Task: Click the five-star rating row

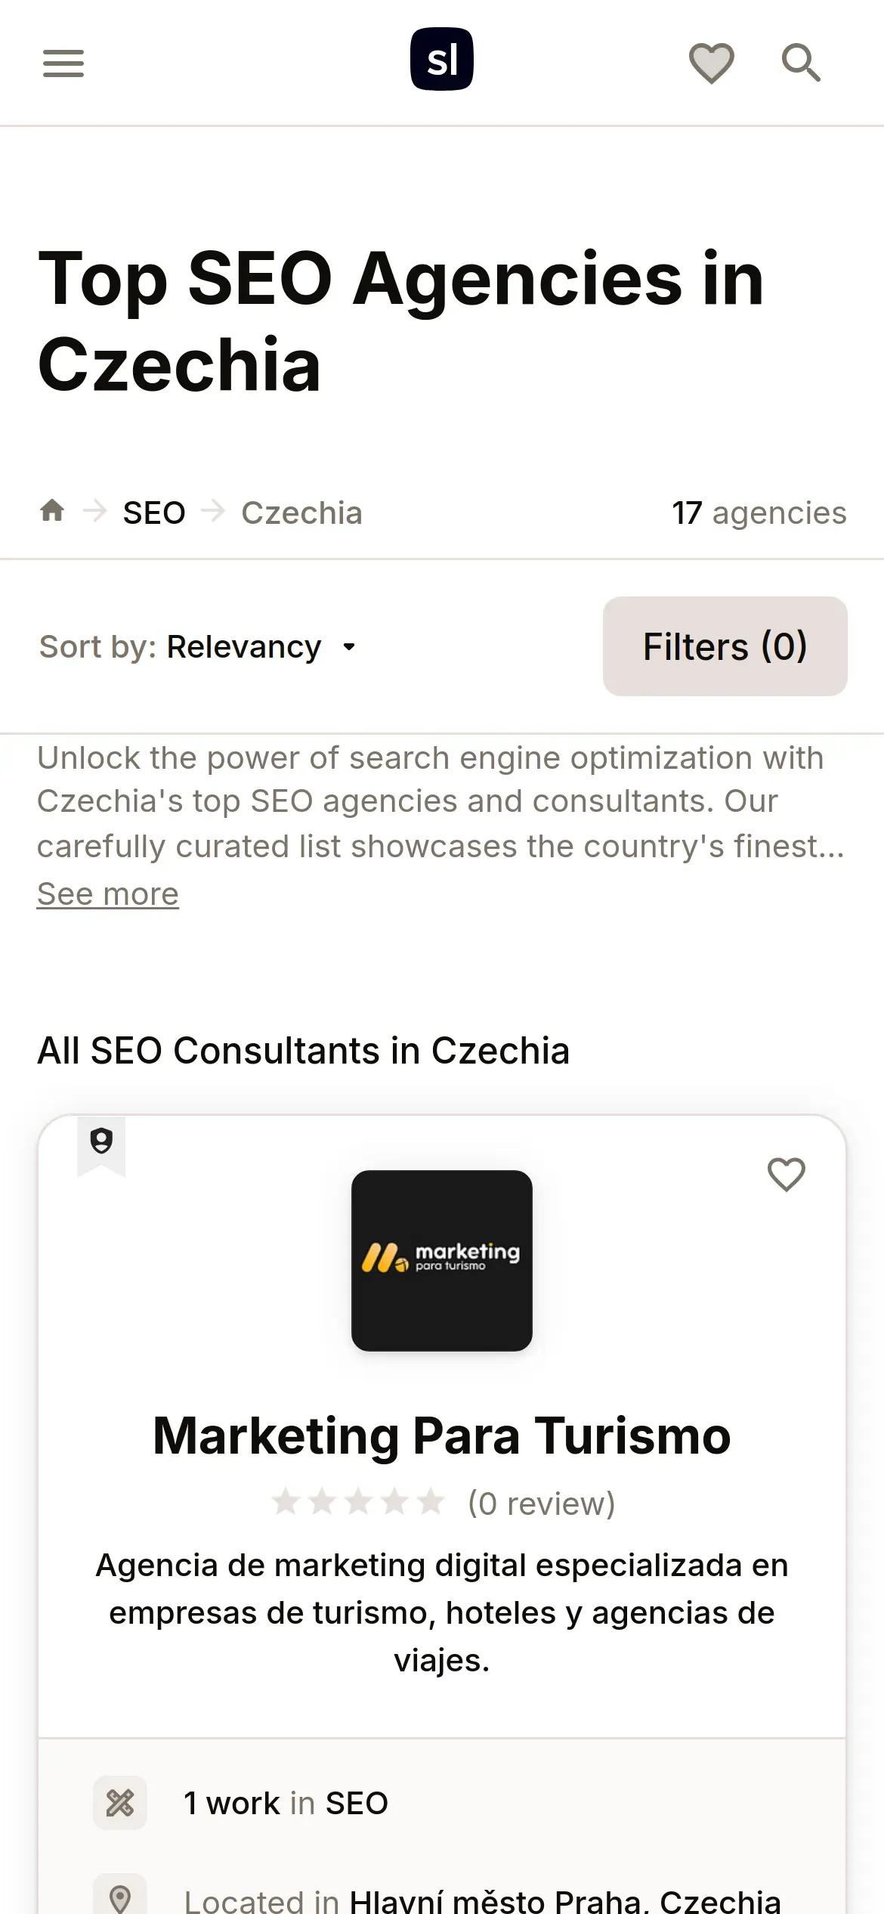Action: tap(358, 1502)
